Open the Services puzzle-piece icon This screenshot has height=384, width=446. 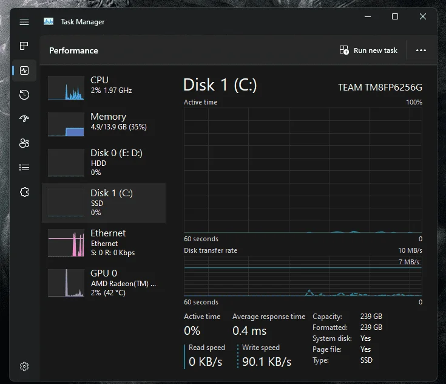coord(24,192)
